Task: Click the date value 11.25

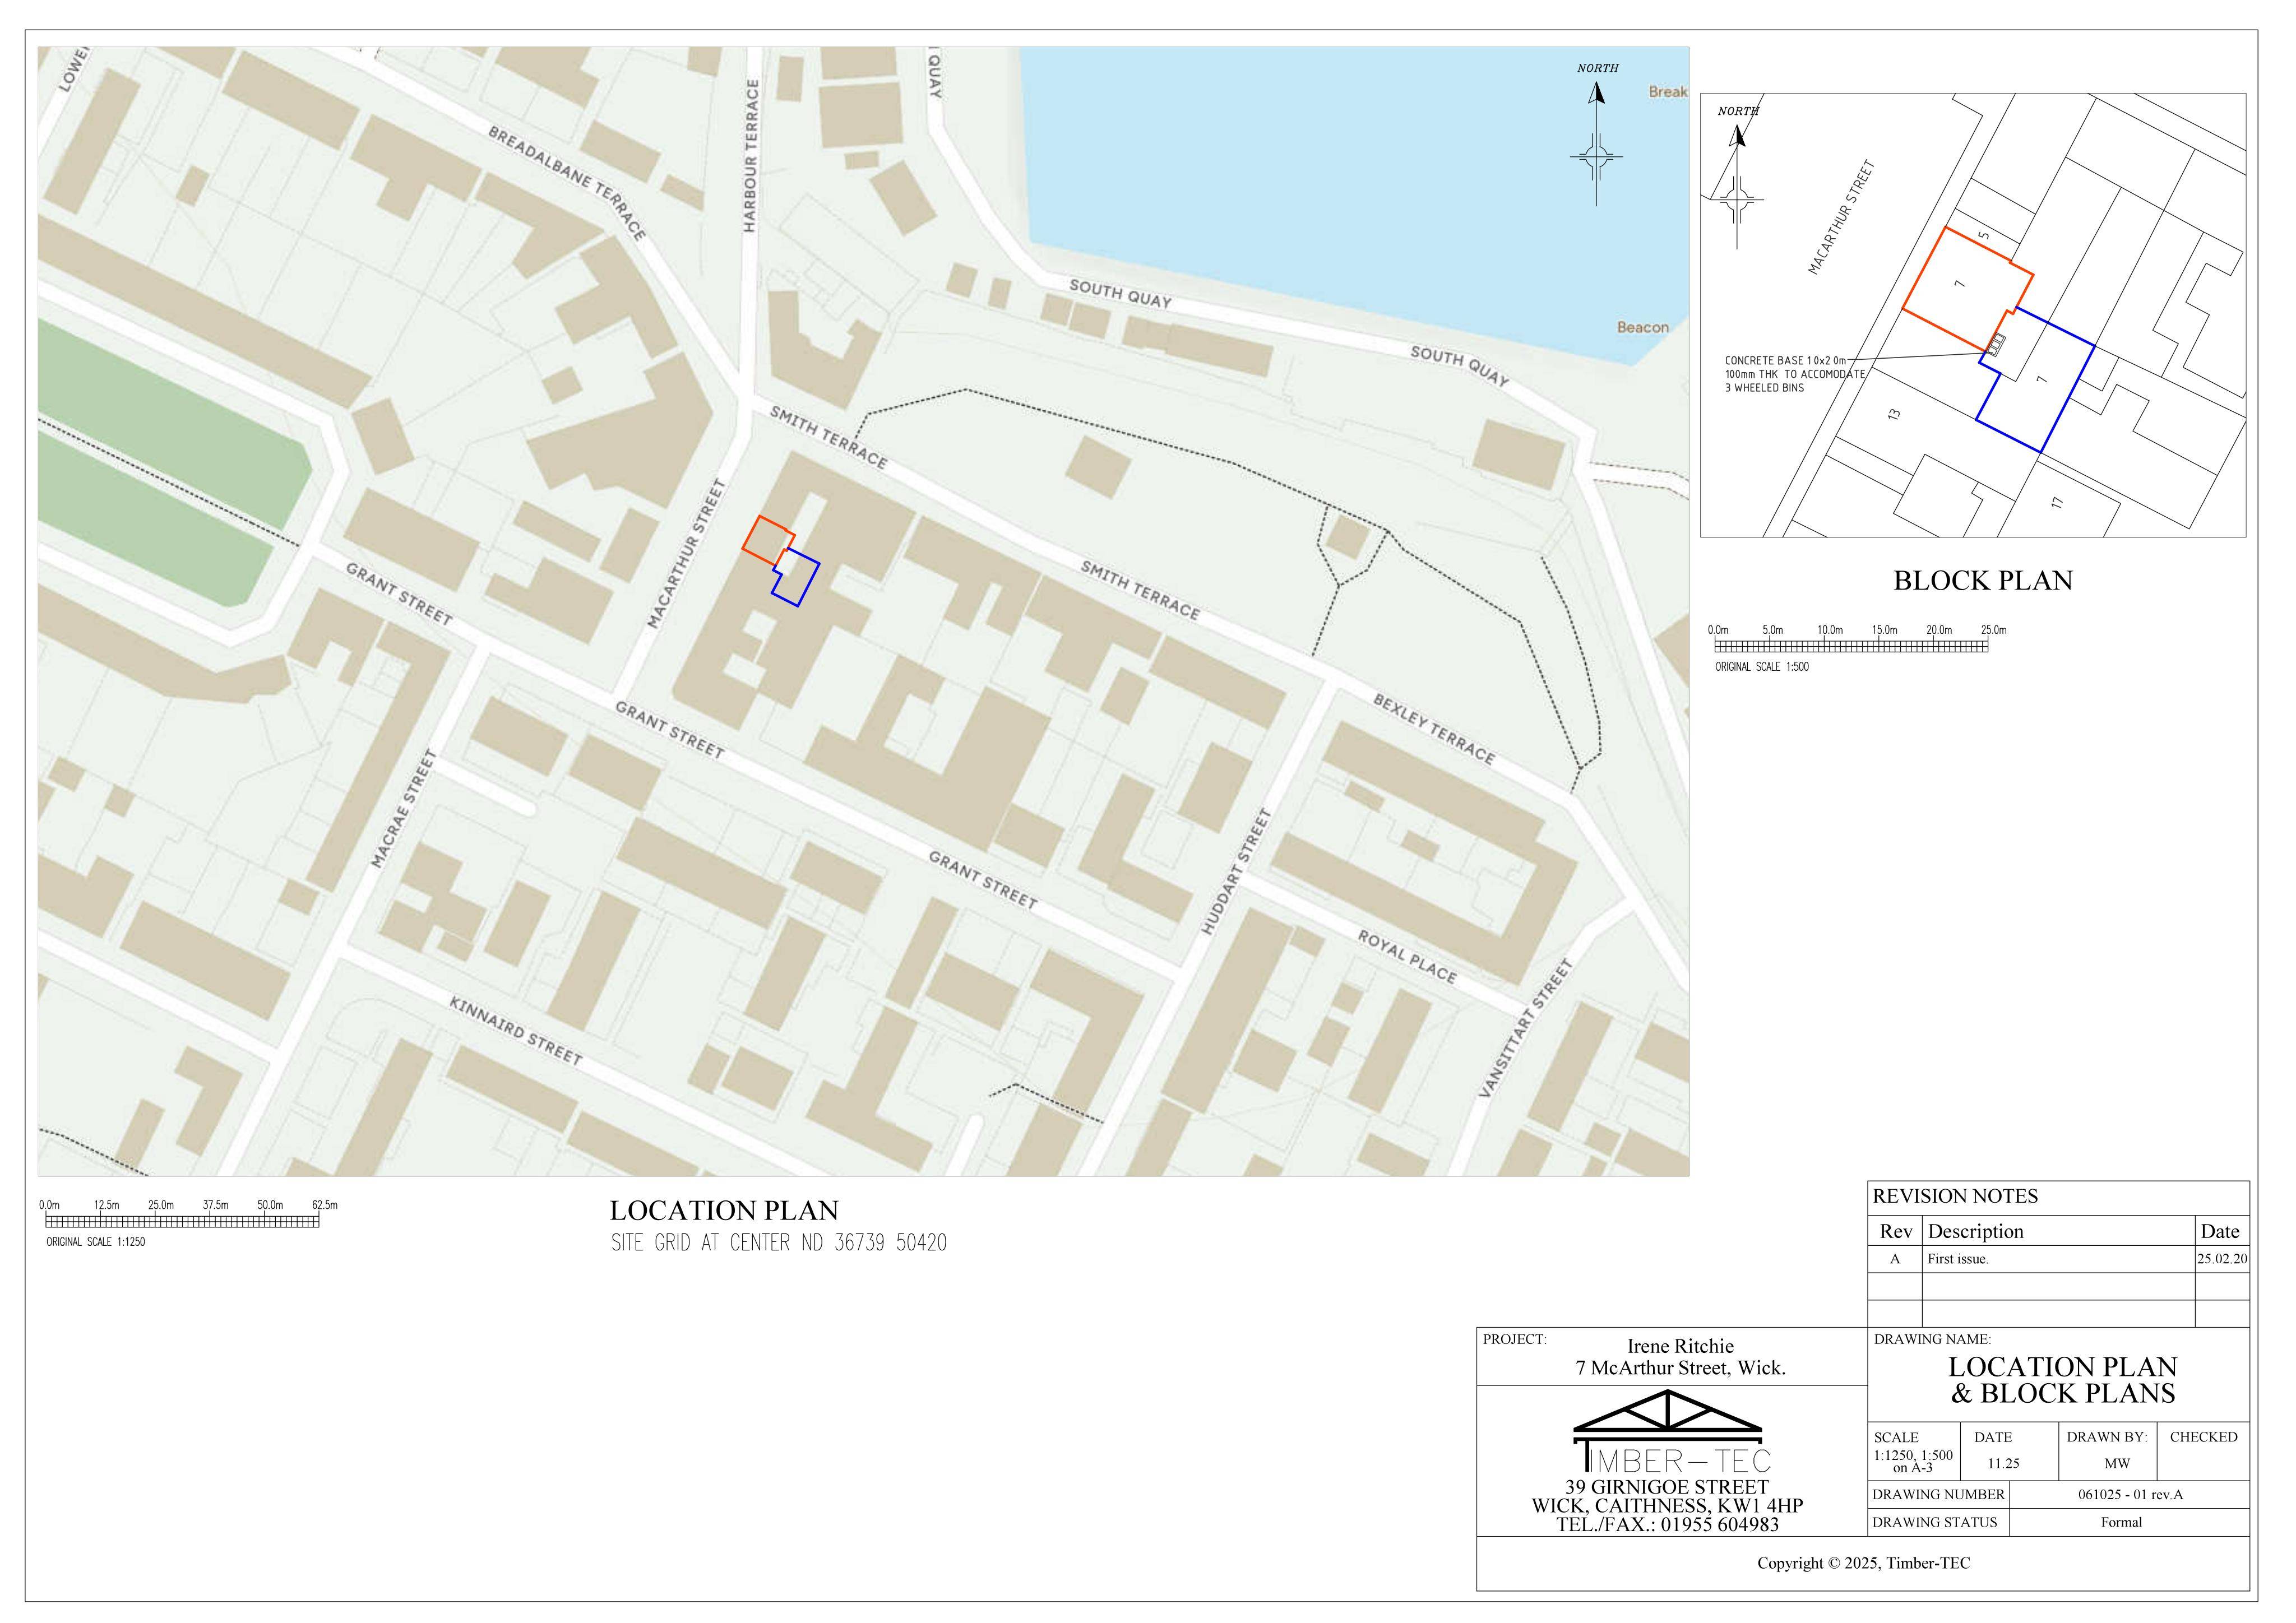Action: (2003, 1463)
